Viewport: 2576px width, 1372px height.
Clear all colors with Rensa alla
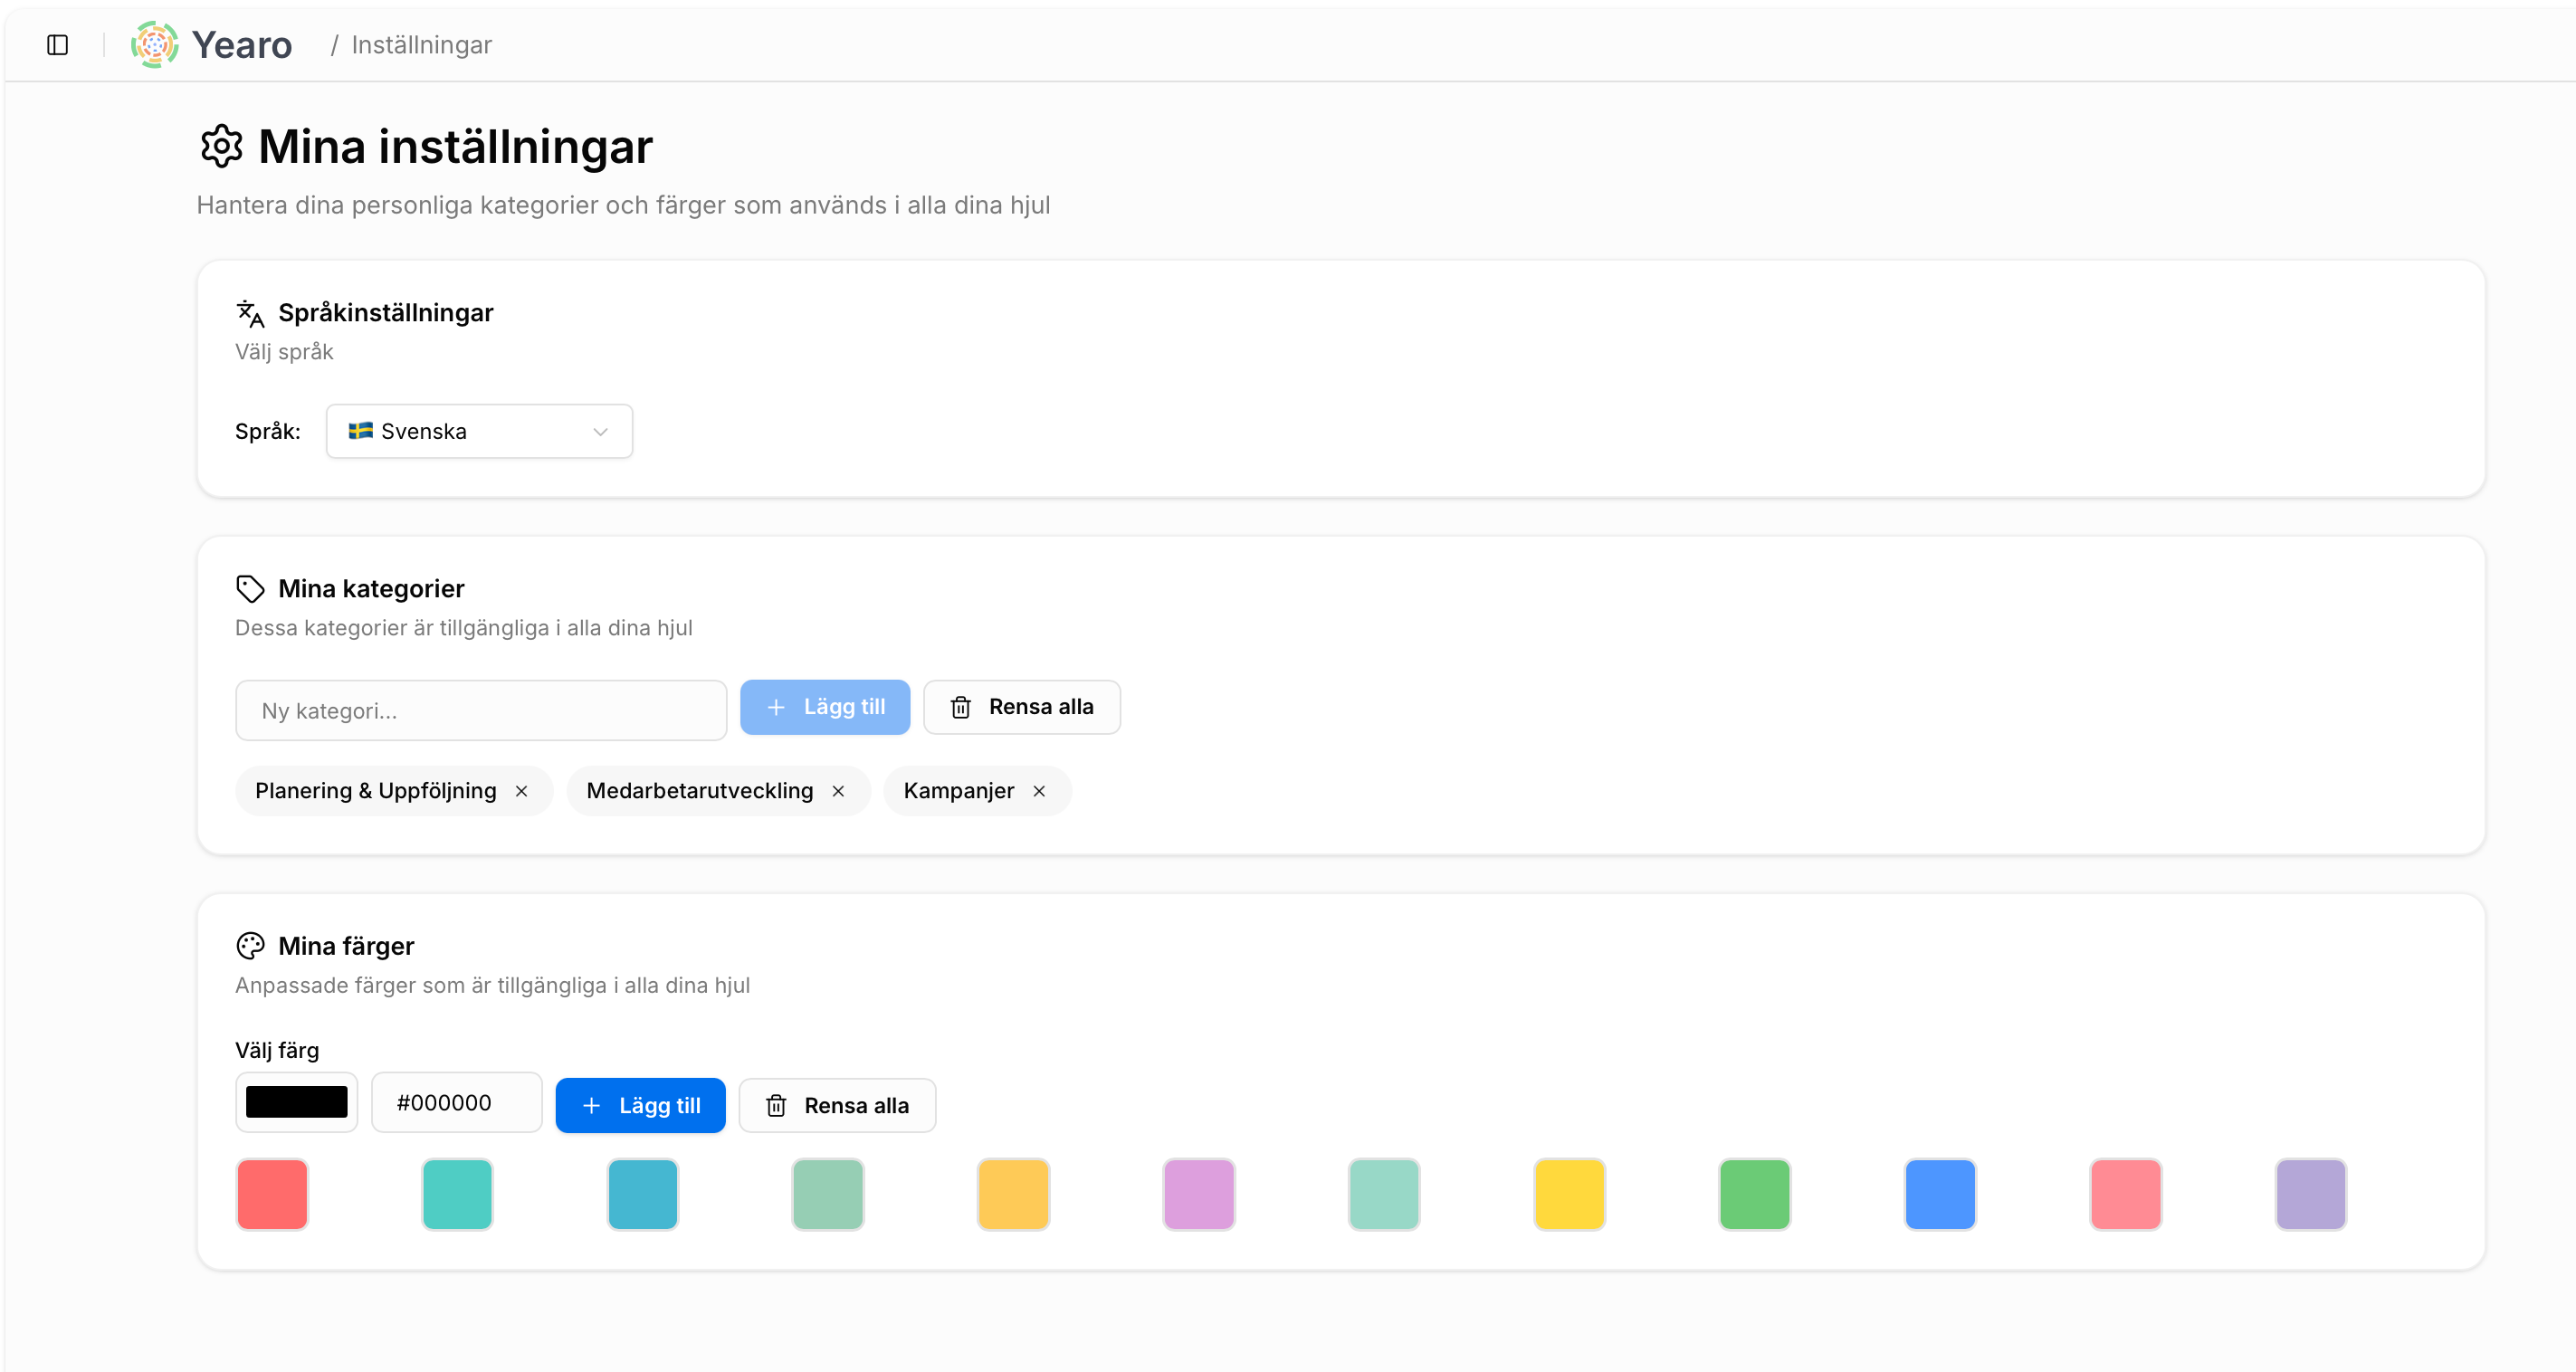(837, 1106)
